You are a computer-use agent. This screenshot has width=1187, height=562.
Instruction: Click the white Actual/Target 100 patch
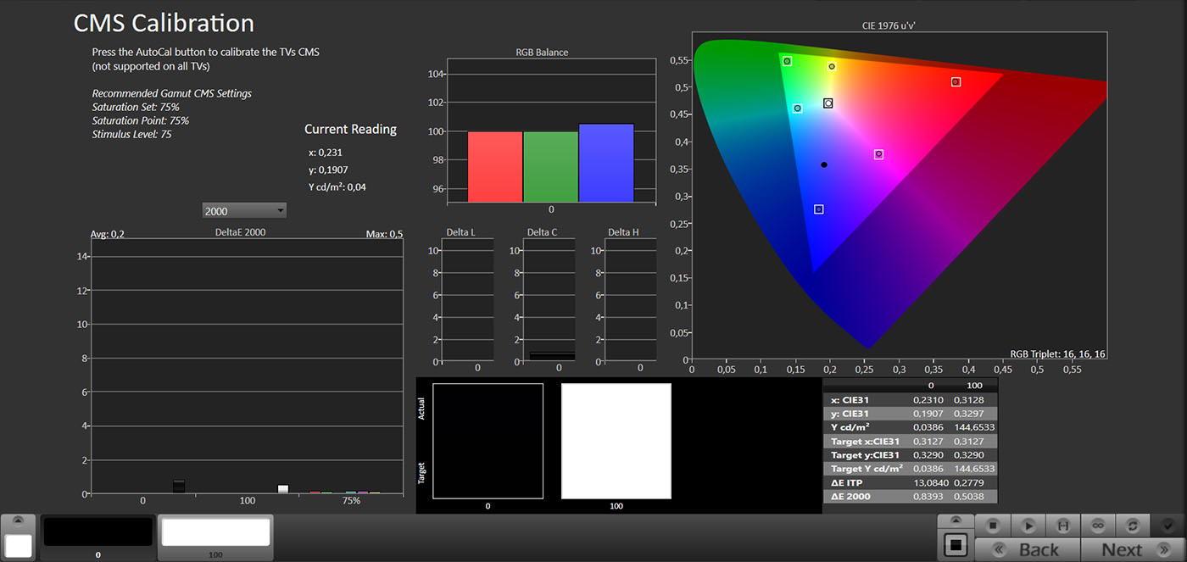(616, 441)
